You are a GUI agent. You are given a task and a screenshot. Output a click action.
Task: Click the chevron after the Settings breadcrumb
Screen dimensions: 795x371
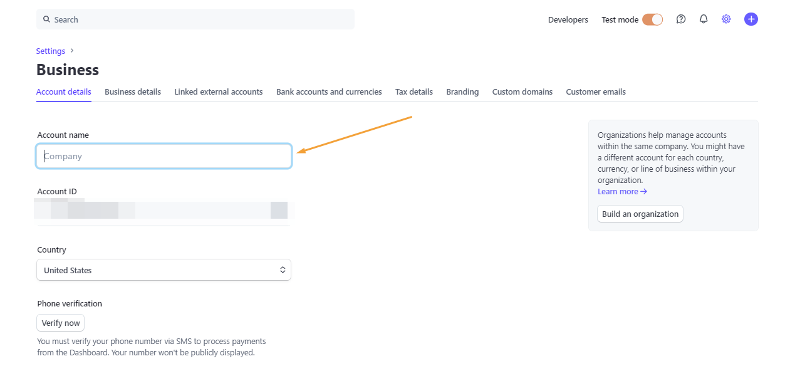tap(72, 51)
